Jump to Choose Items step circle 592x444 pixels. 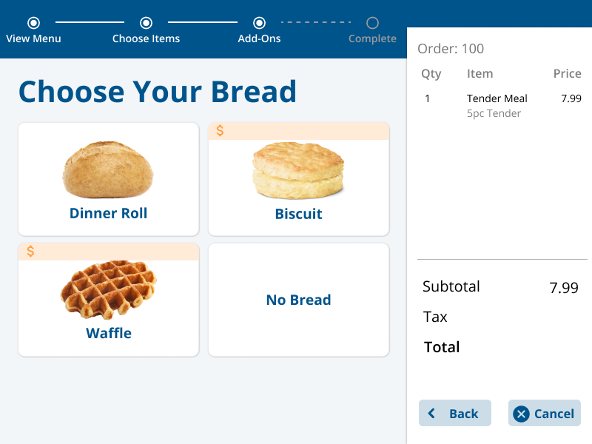146,23
